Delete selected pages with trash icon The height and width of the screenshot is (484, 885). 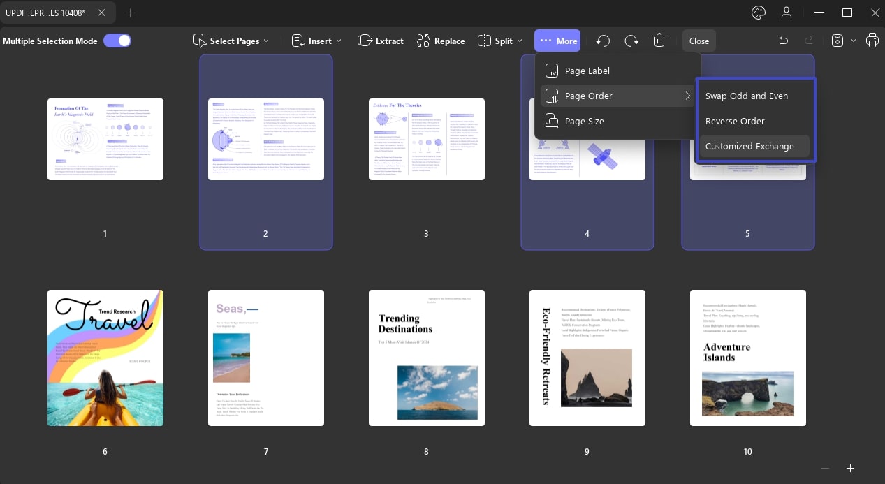pos(659,41)
